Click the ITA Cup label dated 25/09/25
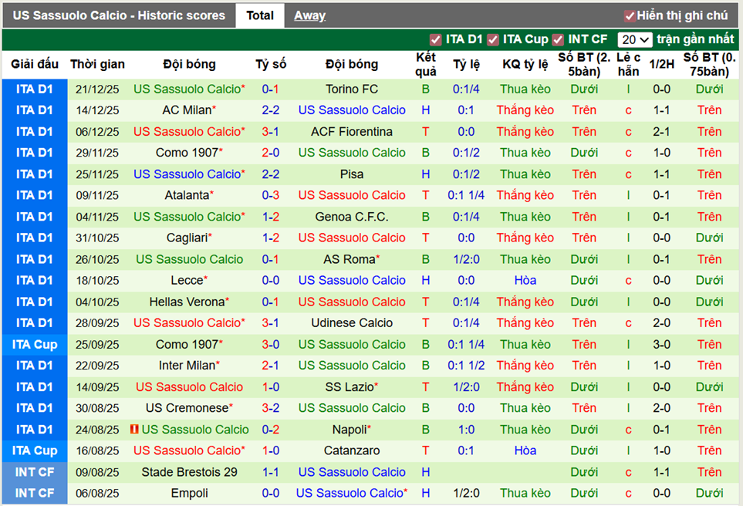Image resolution: width=743 pixels, height=506 pixels. pos(35,345)
